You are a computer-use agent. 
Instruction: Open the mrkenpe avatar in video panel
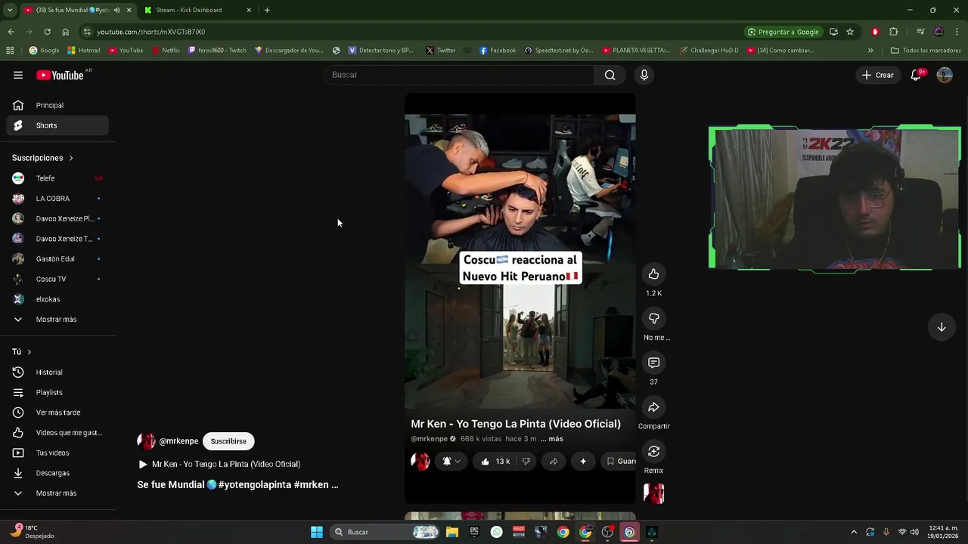pos(420,461)
